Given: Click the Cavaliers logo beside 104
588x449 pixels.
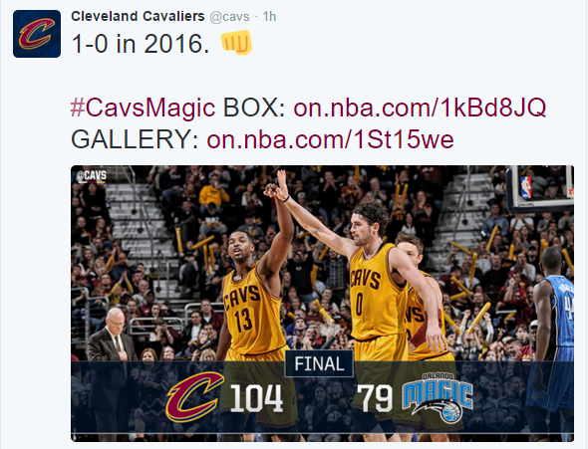Looking at the screenshot, I should 195,396.
